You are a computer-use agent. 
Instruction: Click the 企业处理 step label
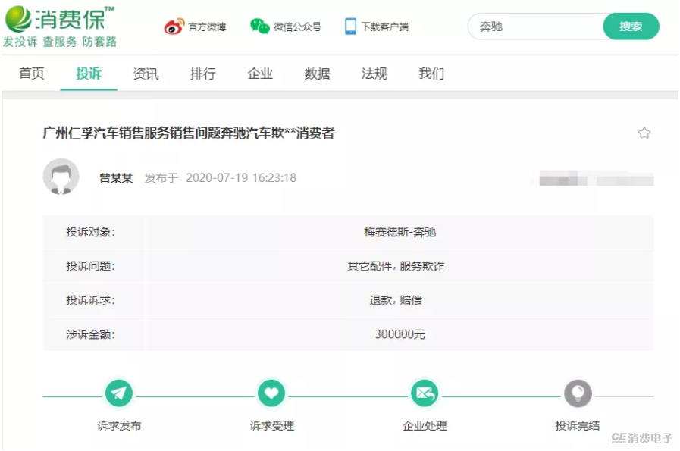(425, 426)
